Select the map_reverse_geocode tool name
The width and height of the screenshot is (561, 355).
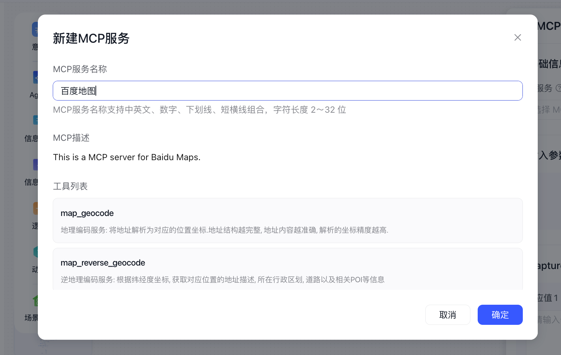point(103,263)
